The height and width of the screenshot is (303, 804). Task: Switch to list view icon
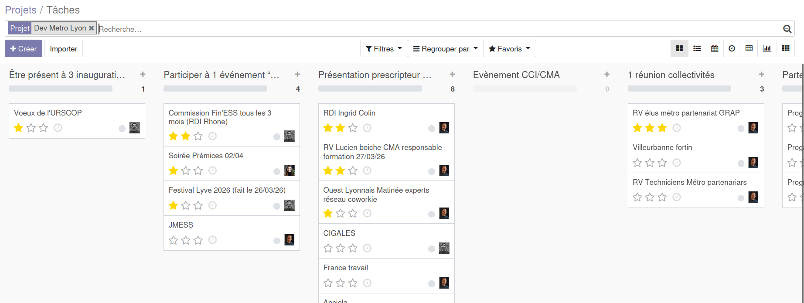[697, 48]
